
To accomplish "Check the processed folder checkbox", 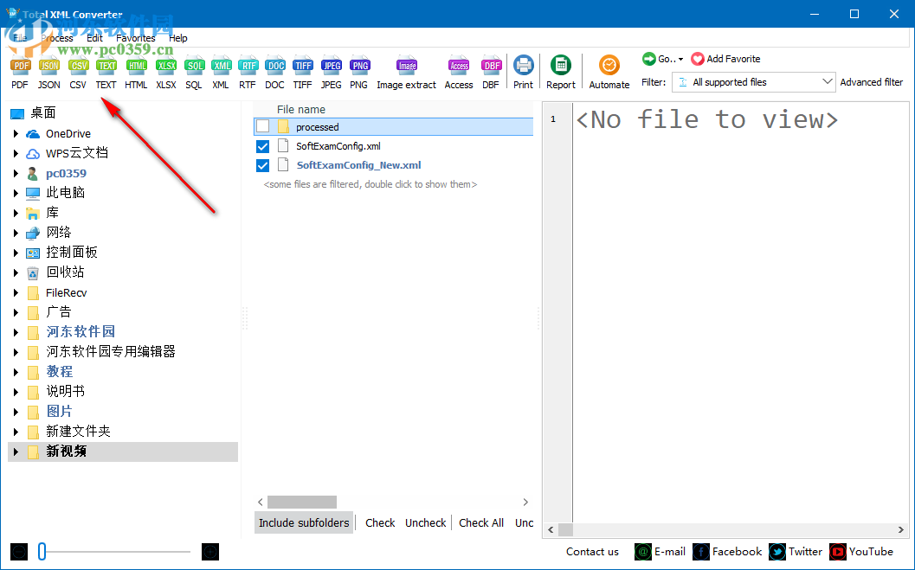I will pos(262,127).
